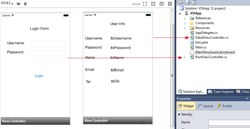Viewport: 250px width, 129px height.
Task: Click the Name property input field
Action: [229, 123]
